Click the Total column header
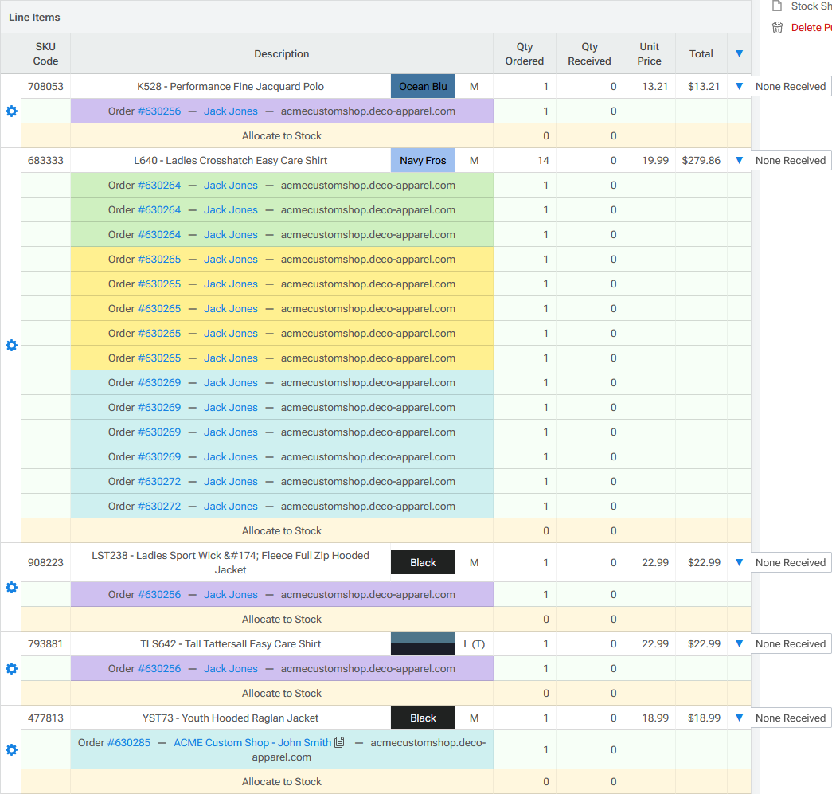Image resolution: width=832 pixels, height=794 pixels. 701,53
